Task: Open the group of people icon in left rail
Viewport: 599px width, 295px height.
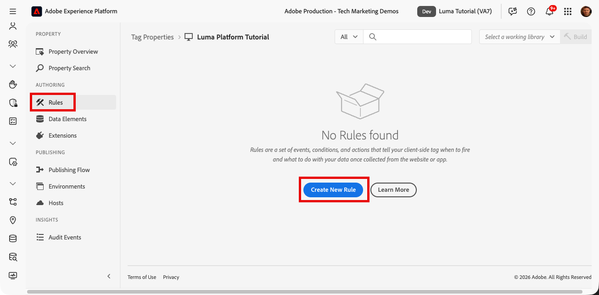Action: coord(13,44)
